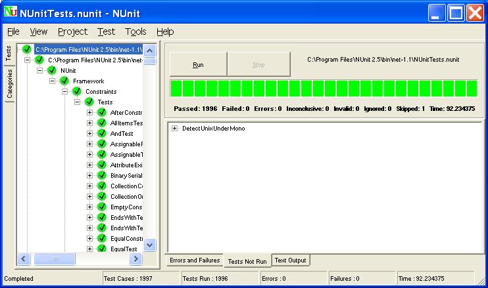Open the View menu
Viewport: 488px width, 288px height.
(x=39, y=31)
